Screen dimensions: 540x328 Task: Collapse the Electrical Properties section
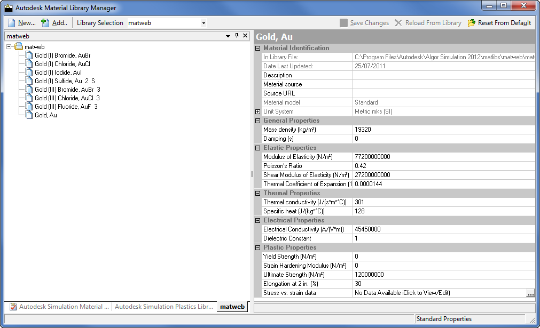tap(257, 220)
